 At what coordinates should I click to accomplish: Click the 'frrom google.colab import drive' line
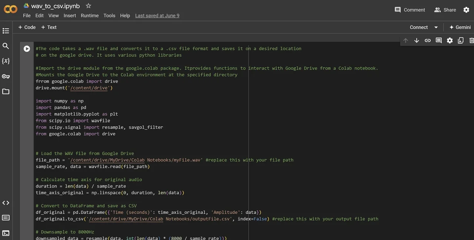77,81
